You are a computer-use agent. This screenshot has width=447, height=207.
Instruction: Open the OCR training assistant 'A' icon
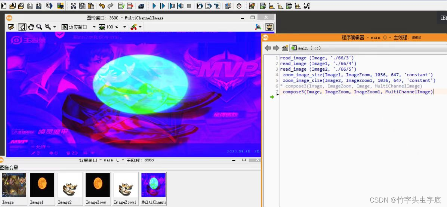pyautogui.click(x=307, y=6)
